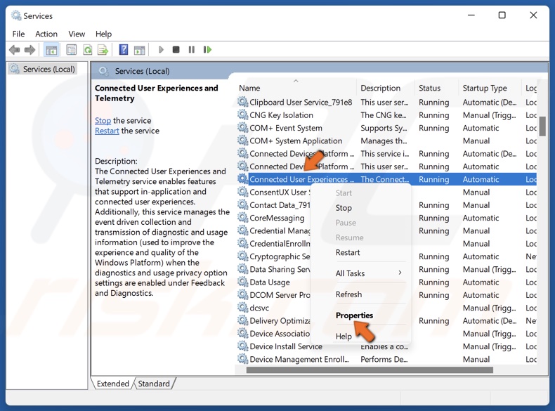The image size is (555, 411).
Task: Select the COM+ System Application service
Action: coord(386,141)
